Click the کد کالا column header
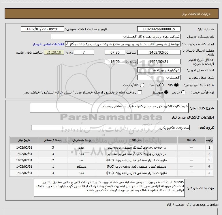 191,140
